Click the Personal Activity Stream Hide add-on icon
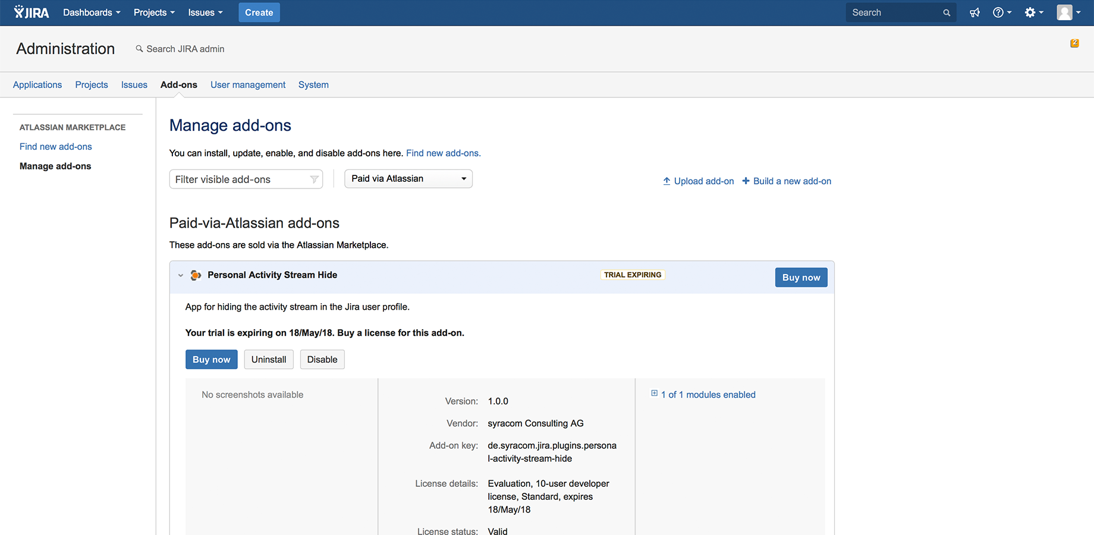Viewport: 1094px width, 535px height. click(x=196, y=275)
